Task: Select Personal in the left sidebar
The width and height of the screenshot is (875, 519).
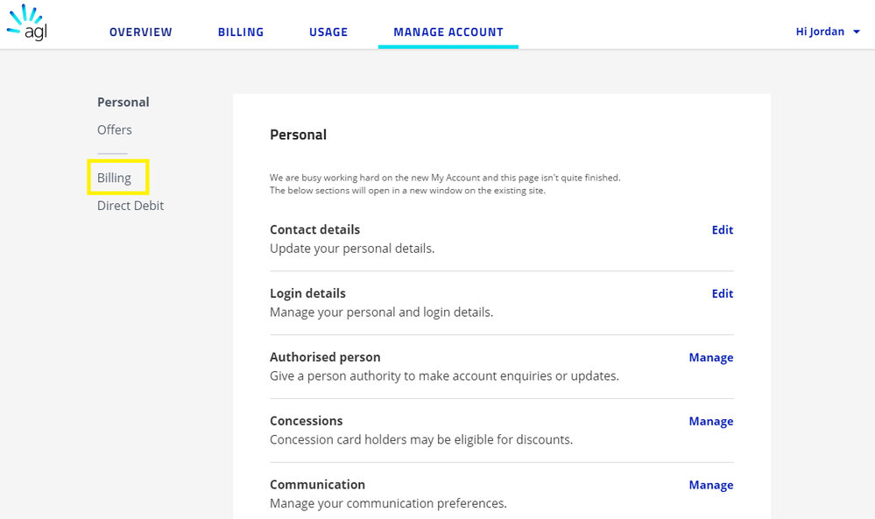Action: (123, 102)
